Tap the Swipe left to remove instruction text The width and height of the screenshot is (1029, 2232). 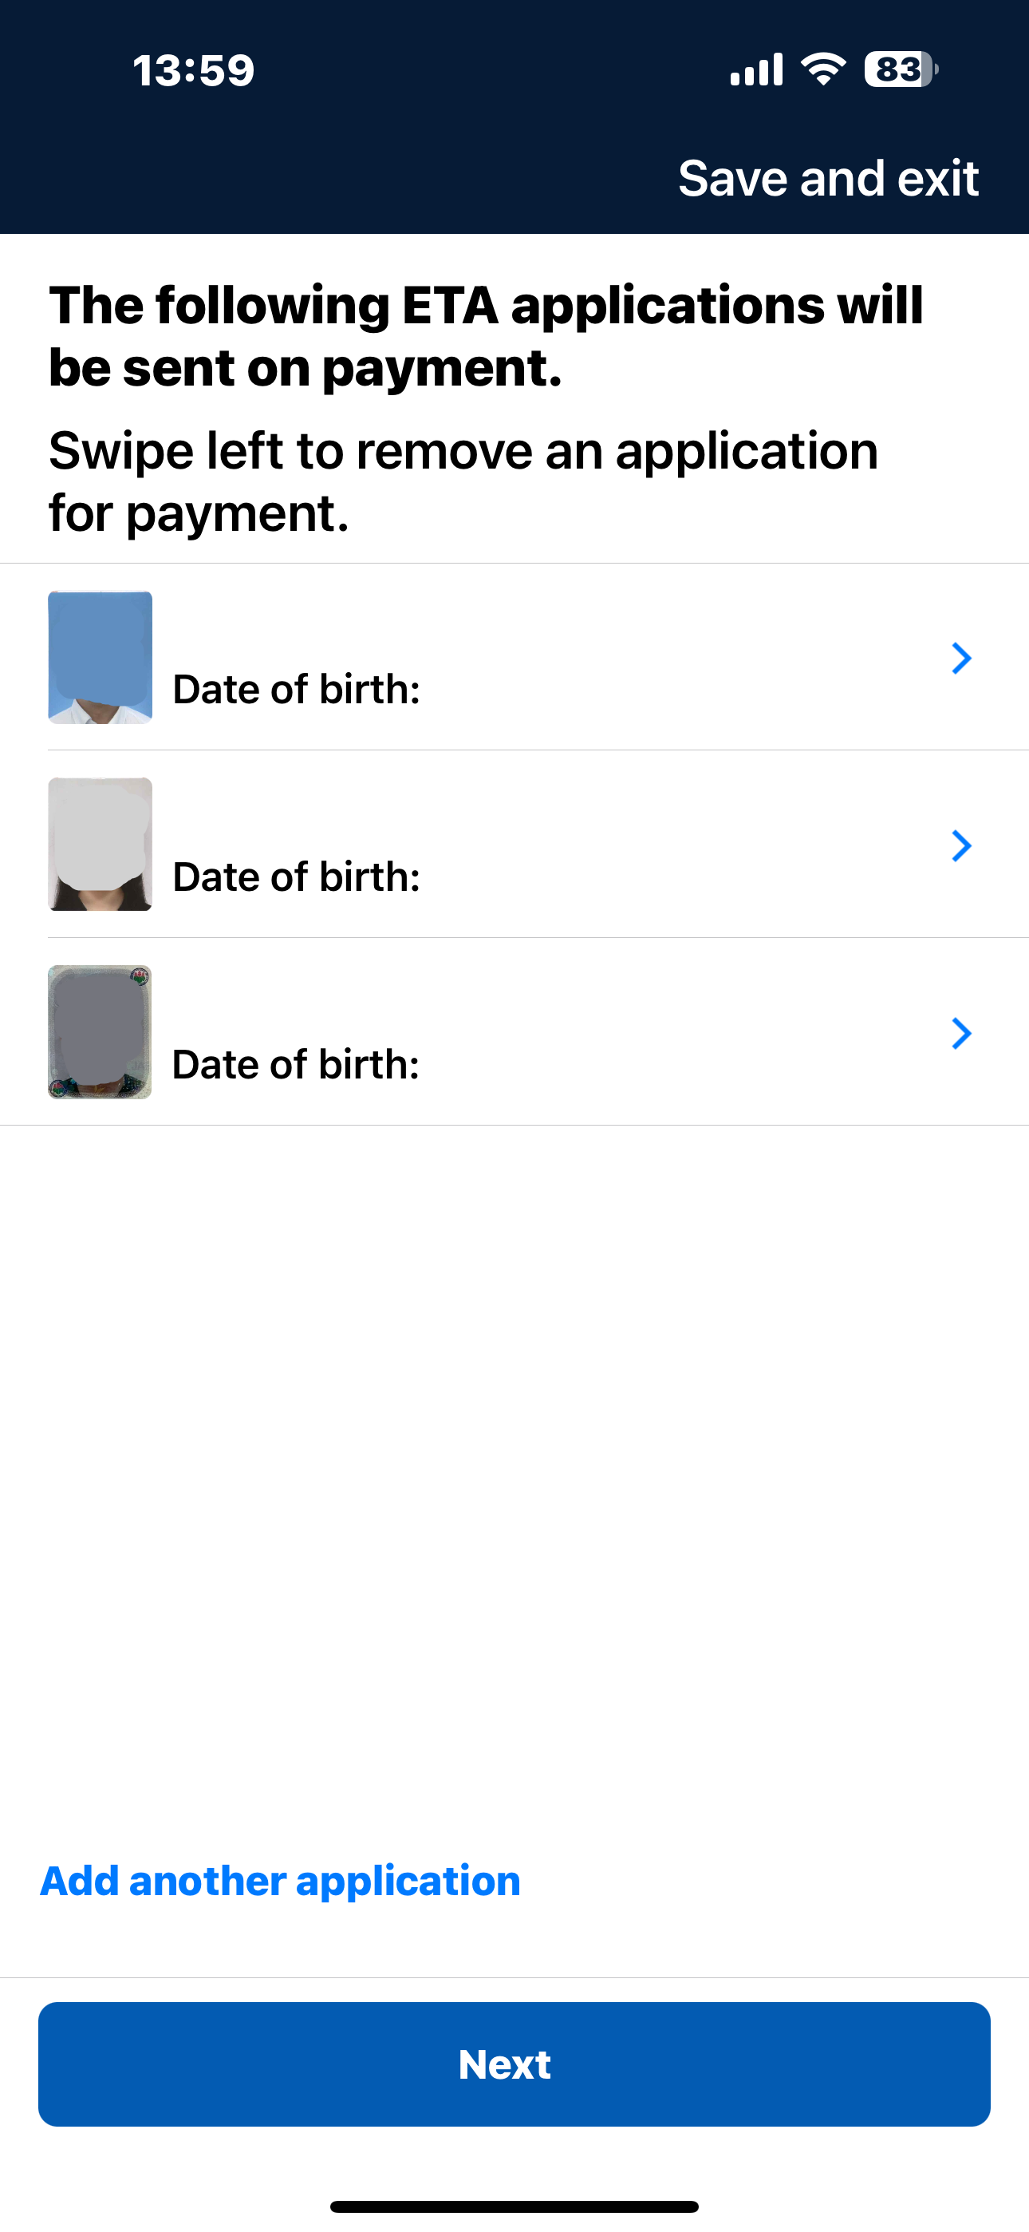tap(463, 481)
